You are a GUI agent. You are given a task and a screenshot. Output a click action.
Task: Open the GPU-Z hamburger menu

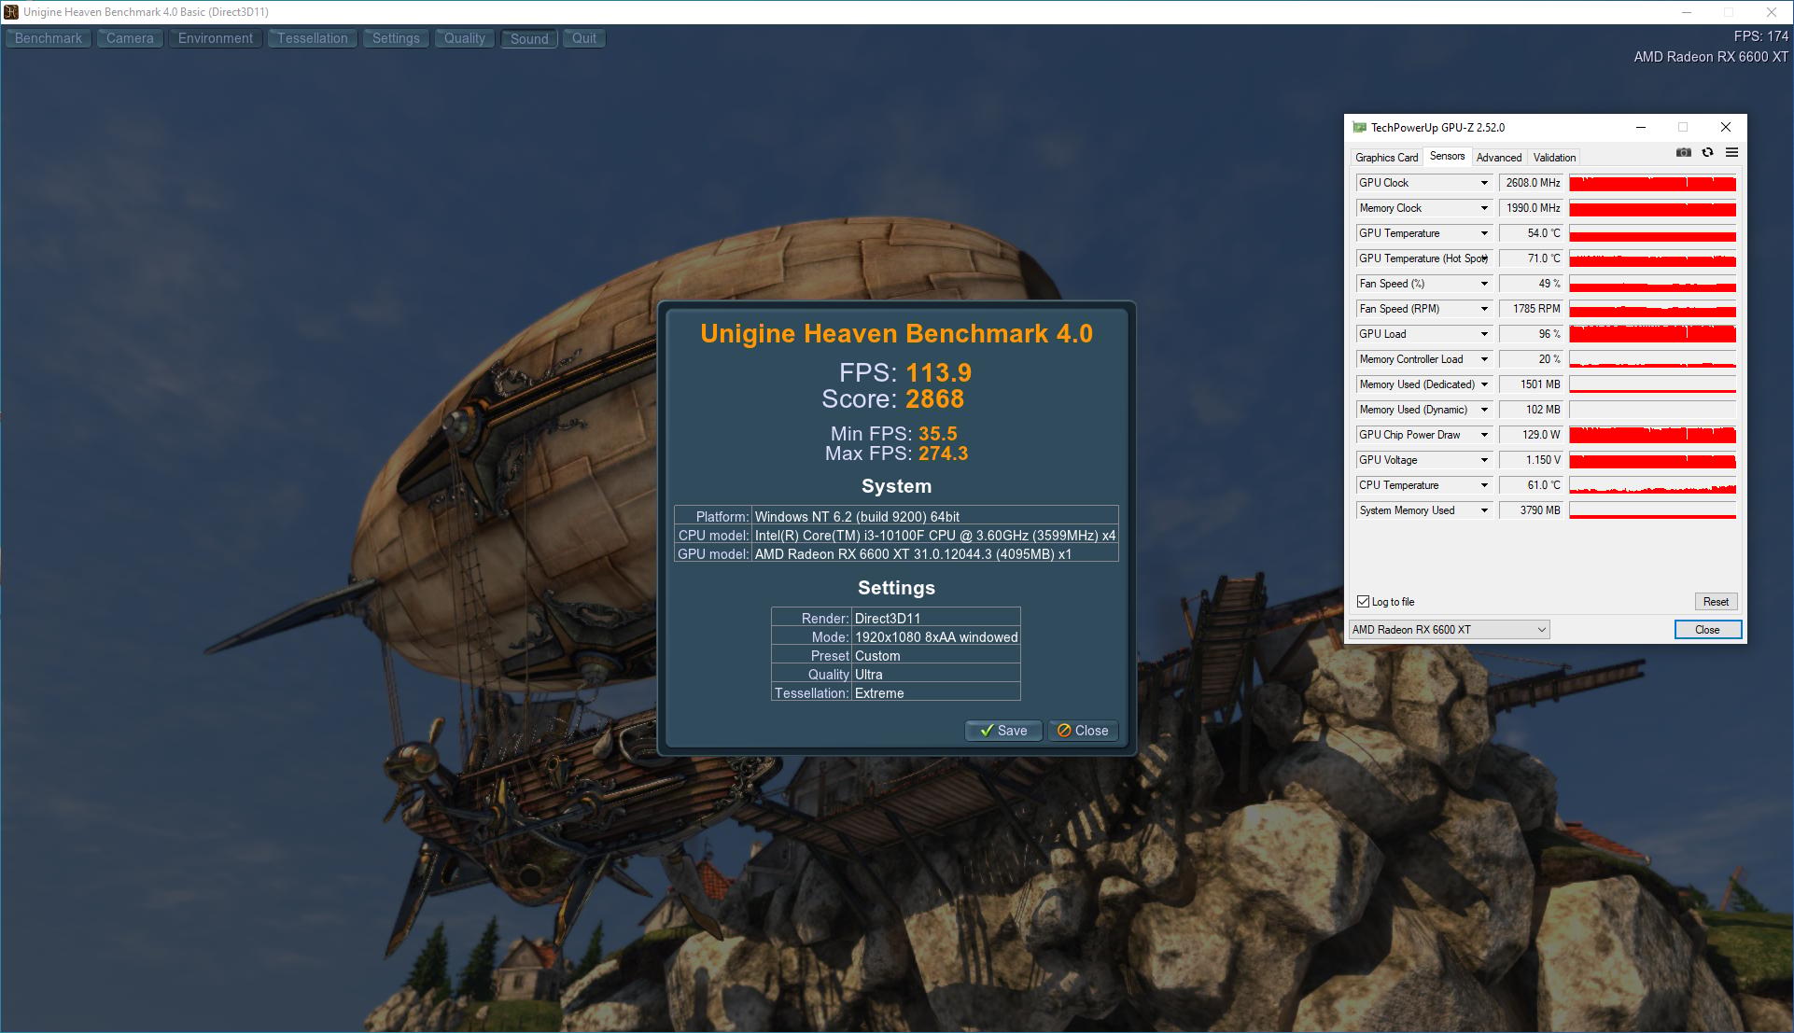pos(1731,153)
